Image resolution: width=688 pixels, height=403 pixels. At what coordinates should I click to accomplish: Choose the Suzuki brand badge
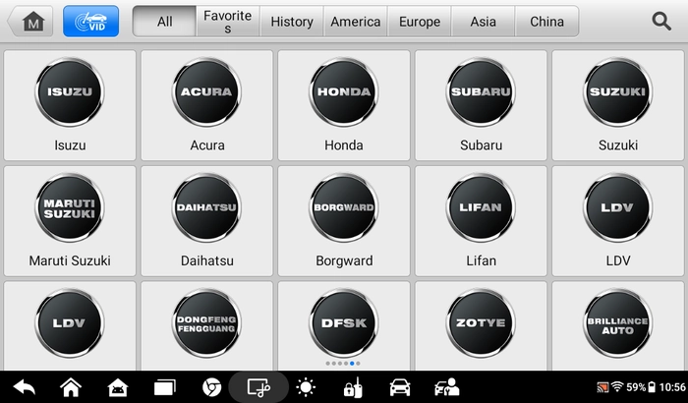(618, 91)
